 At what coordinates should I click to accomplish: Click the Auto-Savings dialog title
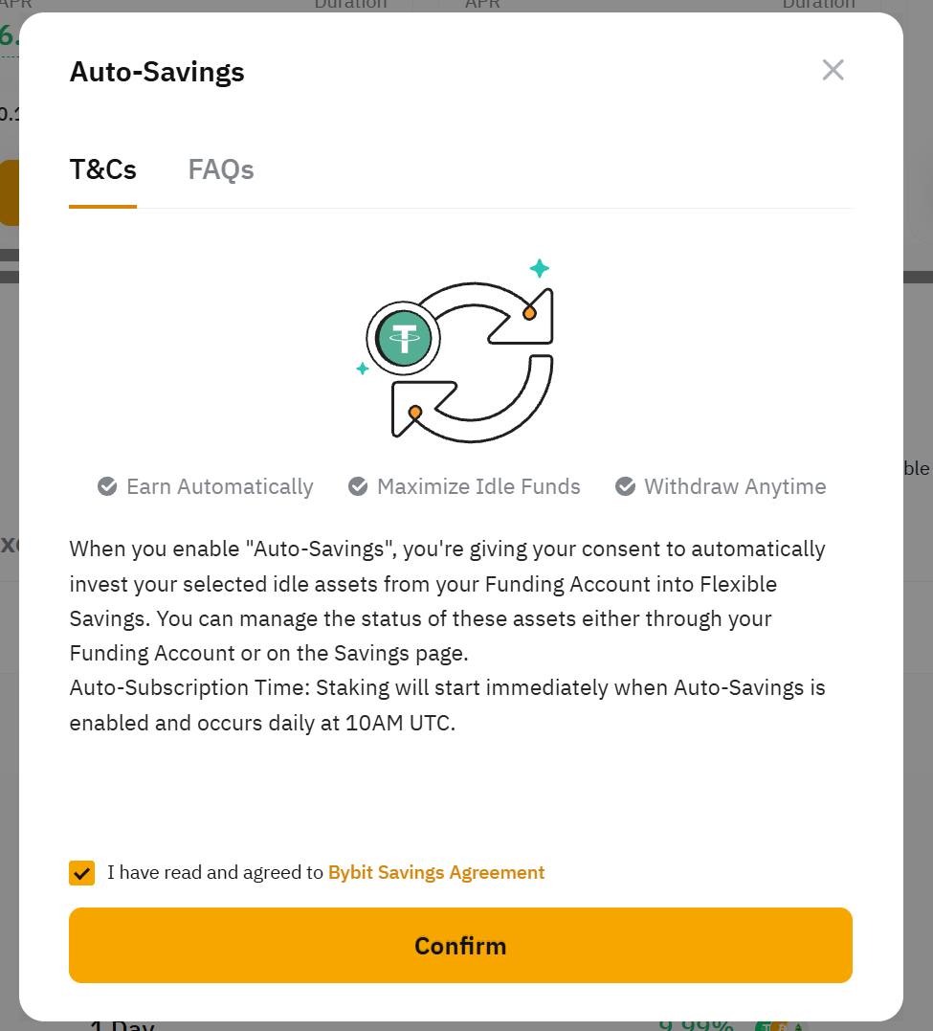(157, 72)
